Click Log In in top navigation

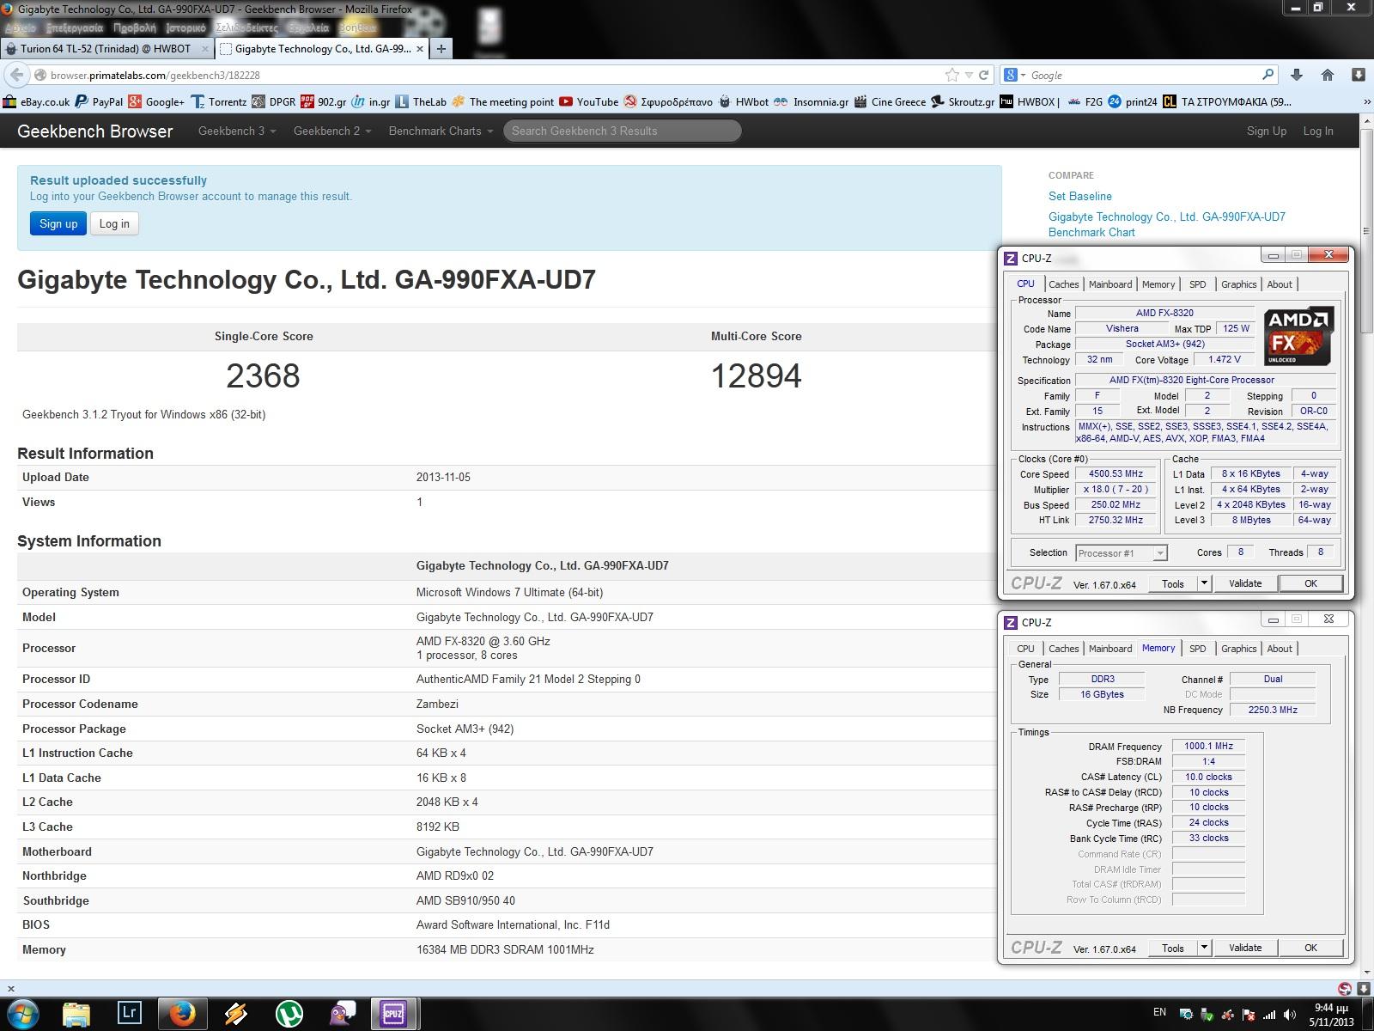coord(1317,131)
